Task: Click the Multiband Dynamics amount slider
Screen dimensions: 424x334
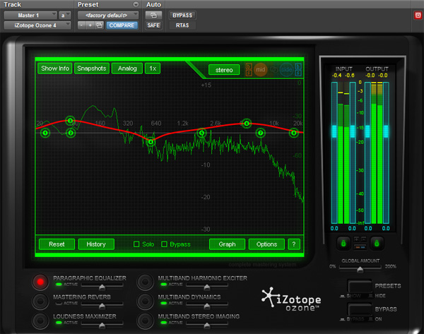Action: pyautogui.click(x=207, y=305)
